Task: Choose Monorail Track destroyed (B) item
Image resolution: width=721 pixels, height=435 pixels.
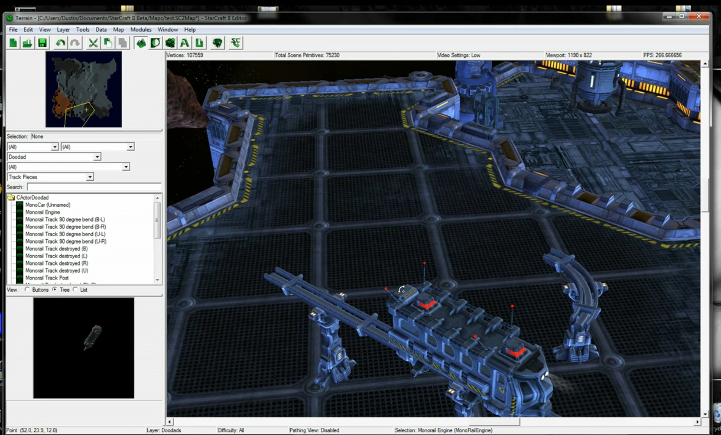Action: [x=56, y=249]
